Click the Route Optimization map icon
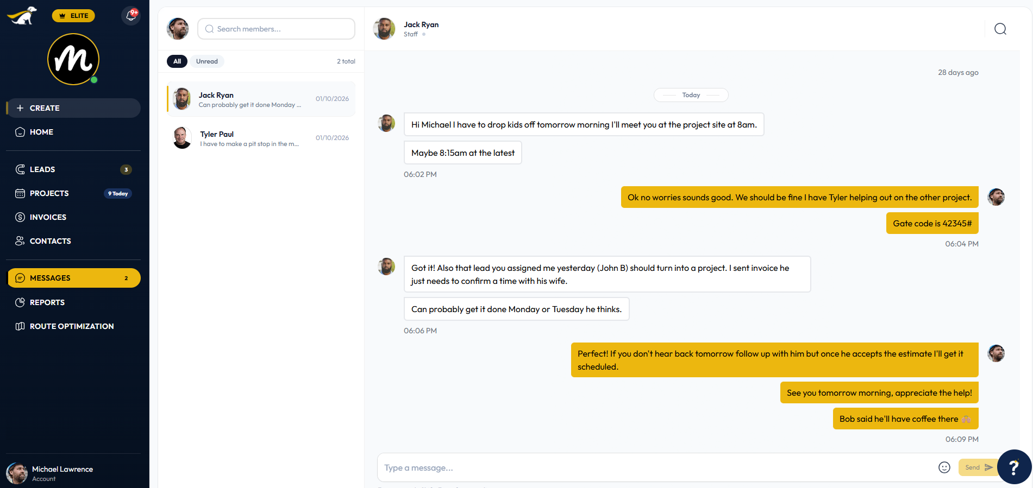The height and width of the screenshot is (488, 1033). pyautogui.click(x=20, y=326)
